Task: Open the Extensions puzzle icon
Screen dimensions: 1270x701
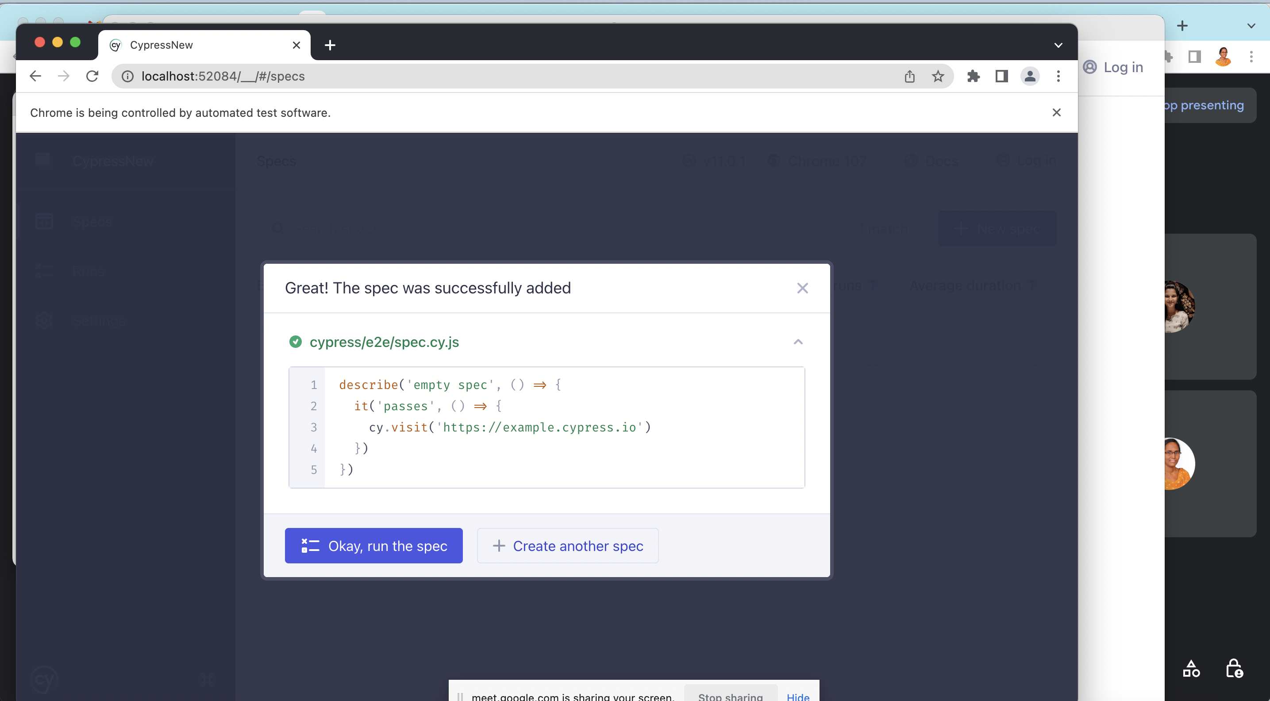Action: 973,77
